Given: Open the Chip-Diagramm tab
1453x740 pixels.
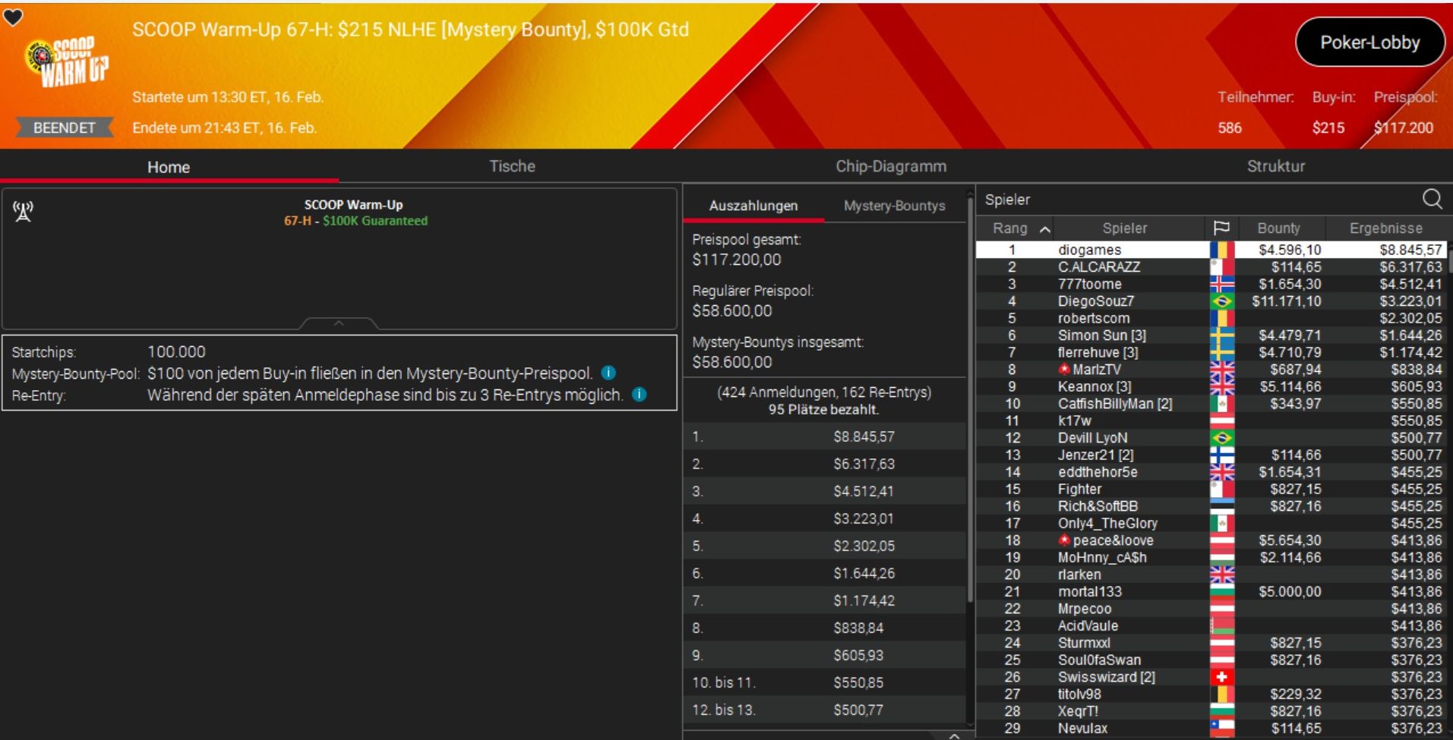Looking at the screenshot, I should click(891, 166).
